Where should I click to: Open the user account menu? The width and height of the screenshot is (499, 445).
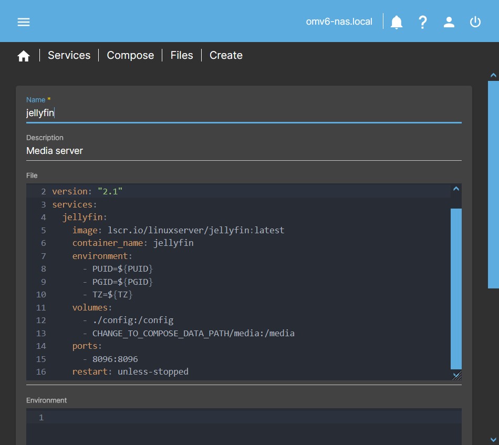tap(449, 22)
